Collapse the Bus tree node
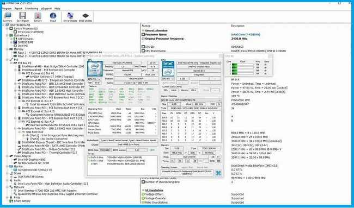 (8, 60)
